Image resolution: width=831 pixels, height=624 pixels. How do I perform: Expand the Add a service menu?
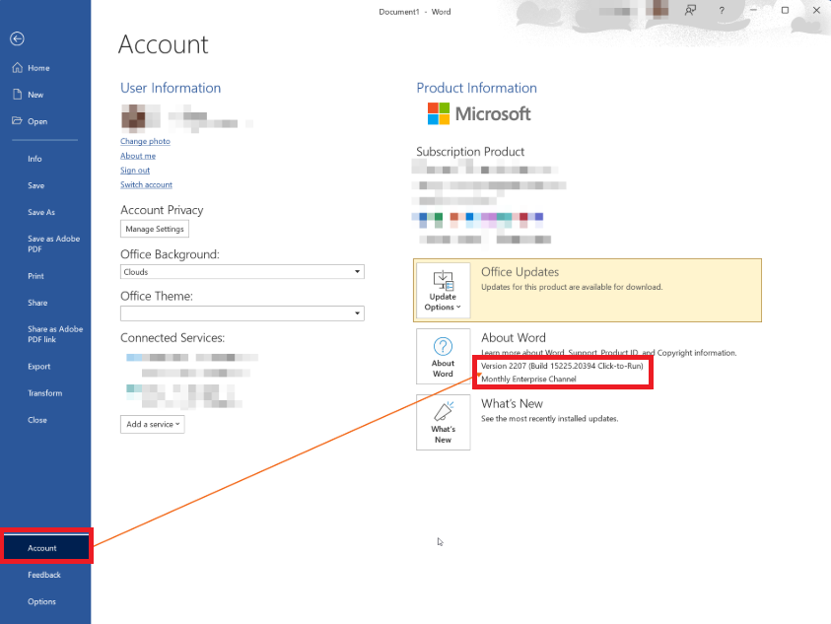(153, 424)
